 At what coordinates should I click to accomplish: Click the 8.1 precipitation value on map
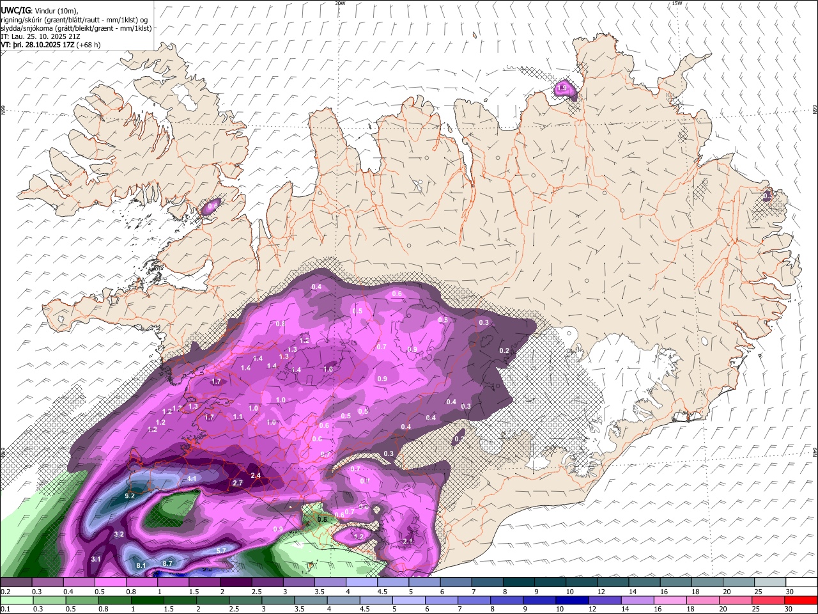point(142,565)
